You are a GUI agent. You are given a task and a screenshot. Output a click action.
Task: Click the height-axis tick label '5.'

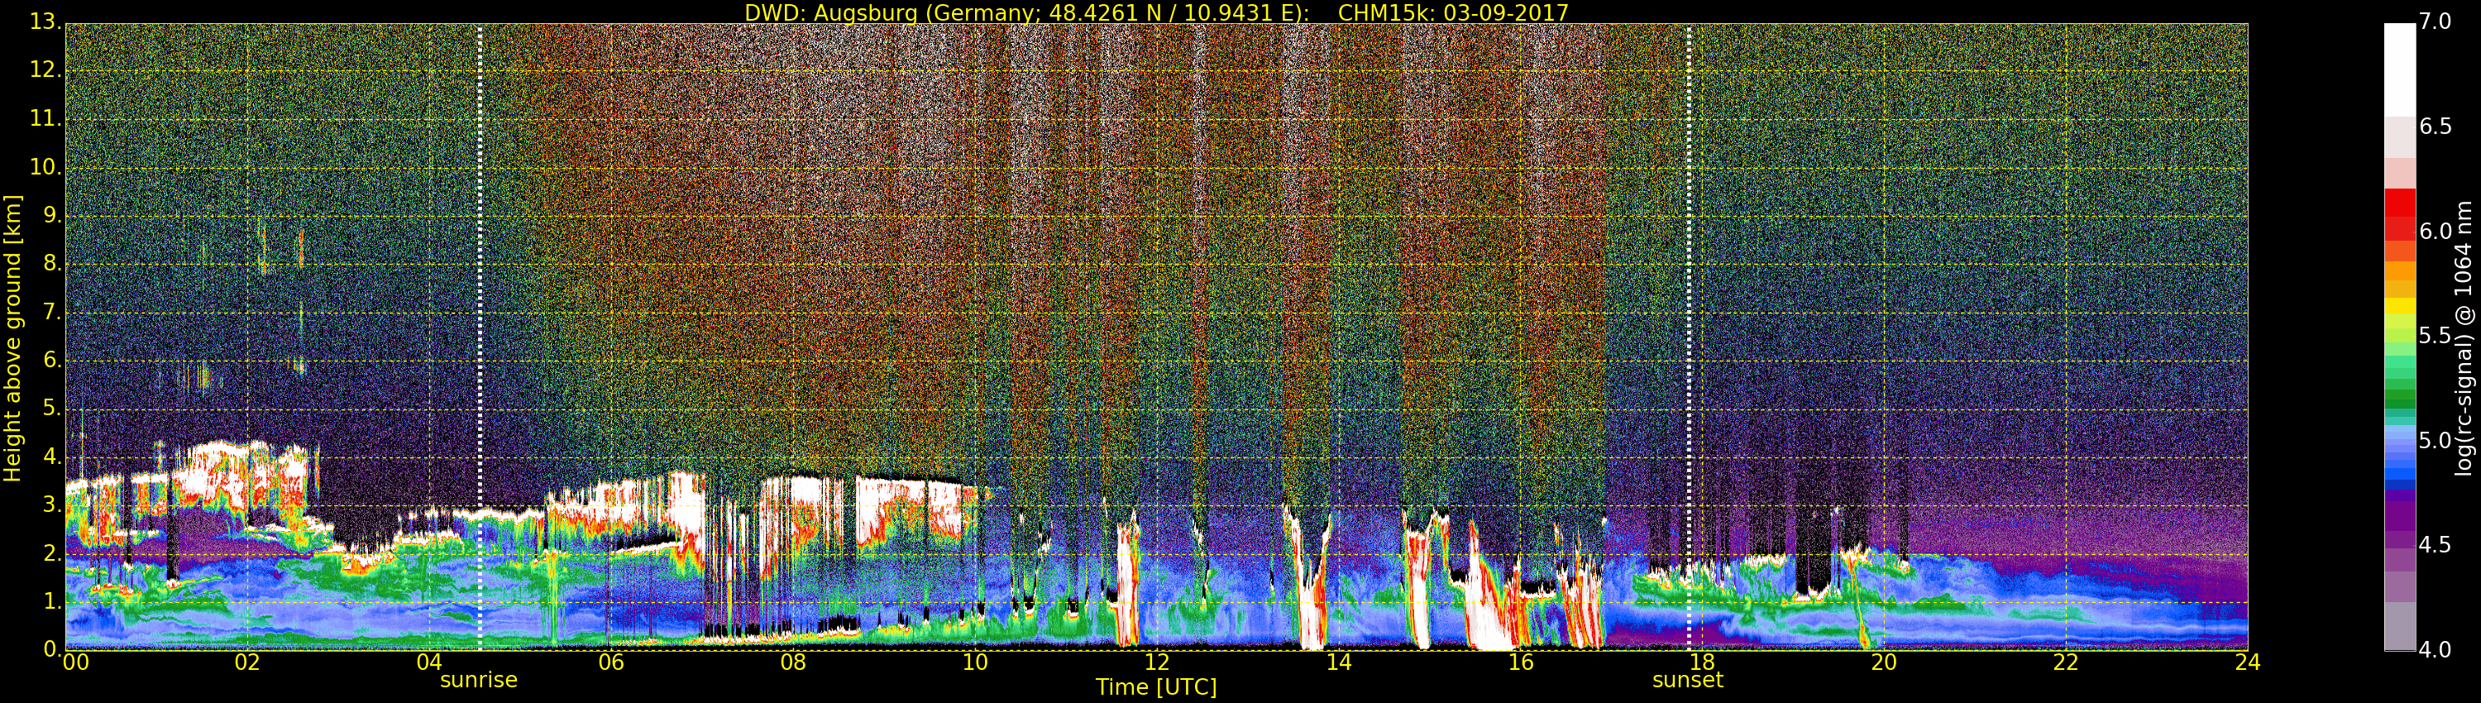coord(52,409)
